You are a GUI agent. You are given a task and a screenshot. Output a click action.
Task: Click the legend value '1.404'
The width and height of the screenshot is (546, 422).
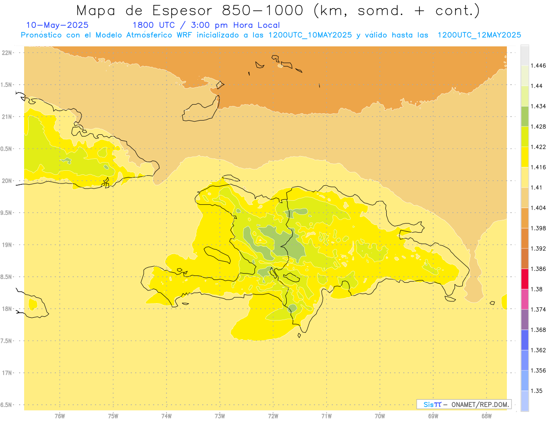point(538,208)
